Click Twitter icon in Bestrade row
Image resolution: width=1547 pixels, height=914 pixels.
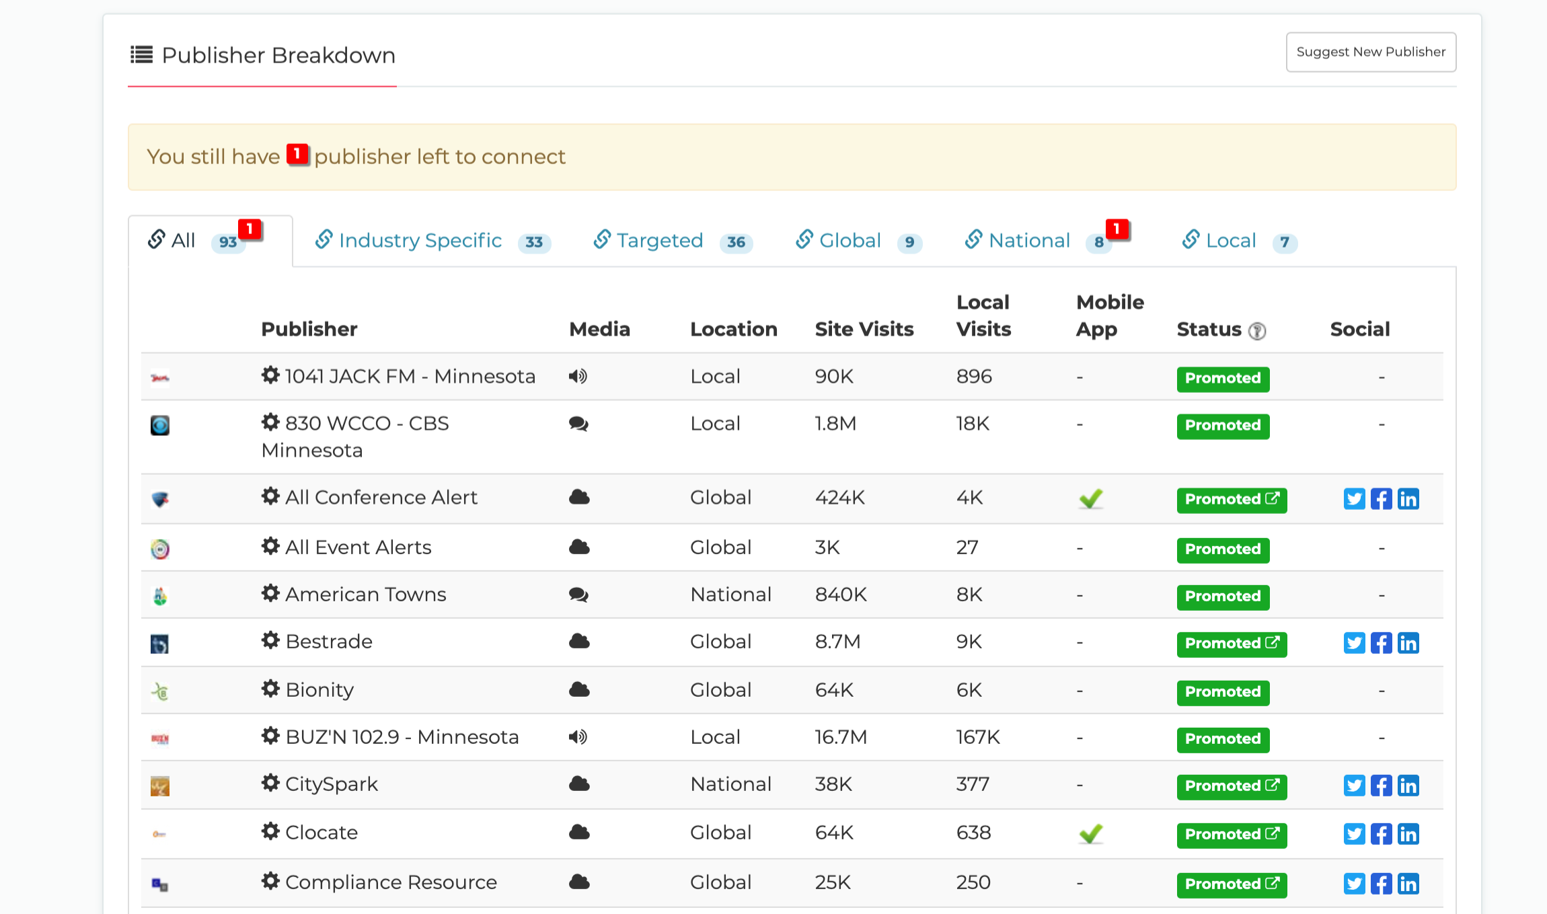pos(1354,643)
